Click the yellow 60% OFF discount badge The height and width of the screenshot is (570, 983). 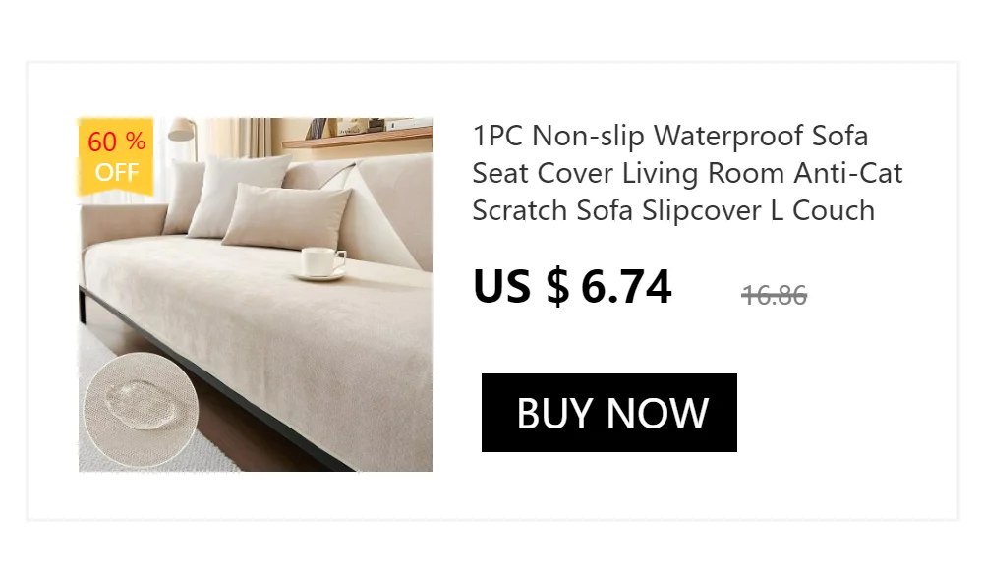click(x=116, y=157)
